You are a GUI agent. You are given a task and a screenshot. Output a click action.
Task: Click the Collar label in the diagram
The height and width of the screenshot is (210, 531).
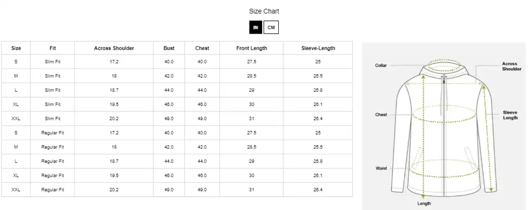pyautogui.click(x=381, y=65)
